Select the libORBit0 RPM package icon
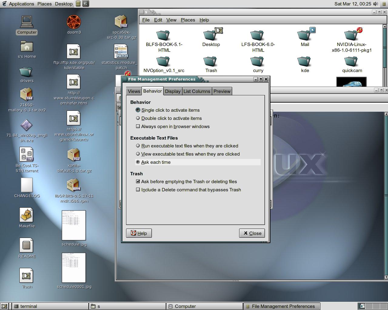 click(x=74, y=185)
